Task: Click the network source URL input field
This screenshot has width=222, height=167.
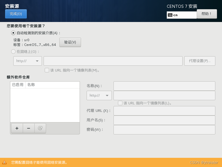Action: (113, 61)
